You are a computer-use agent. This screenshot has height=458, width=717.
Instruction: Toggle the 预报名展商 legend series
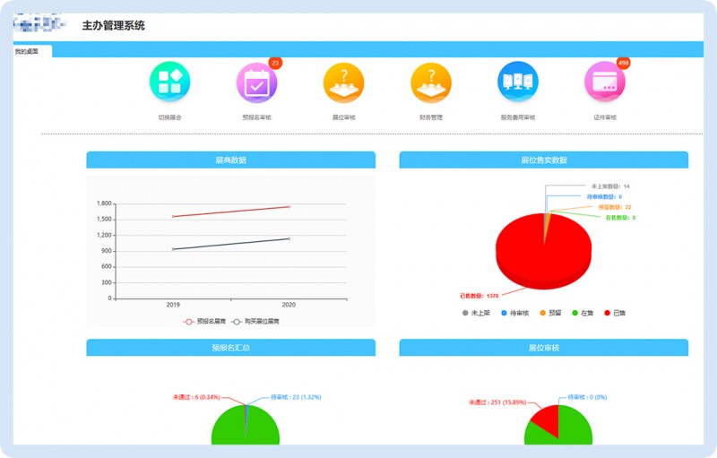coord(204,322)
